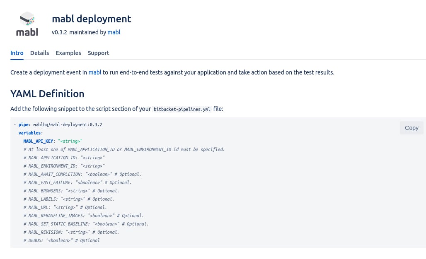
Task: Click the YAML Definition heading
Action: [47, 94]
